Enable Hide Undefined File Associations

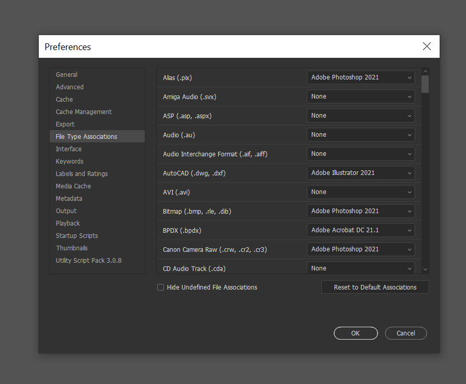pos(160,287)
